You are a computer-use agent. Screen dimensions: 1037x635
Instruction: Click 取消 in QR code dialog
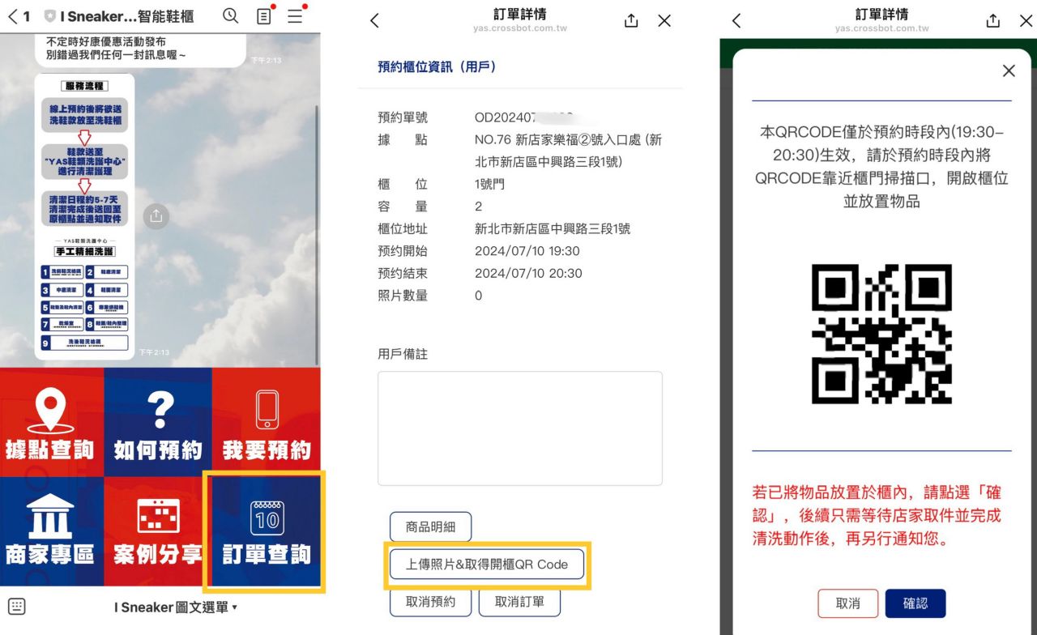[x=847, y=603]
